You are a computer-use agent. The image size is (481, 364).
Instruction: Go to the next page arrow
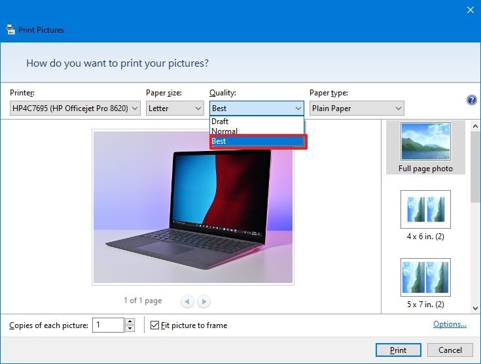click(x=204, y=301)
